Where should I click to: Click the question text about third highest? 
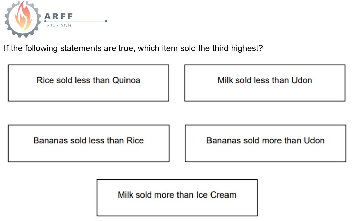coord(133,48)
